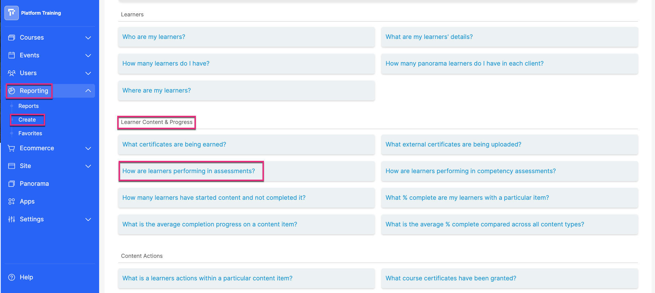Viewport: 655px width, 293px height.
Task: Expand the Ecommerce menu chevron
Action: (x=88, y=148)
